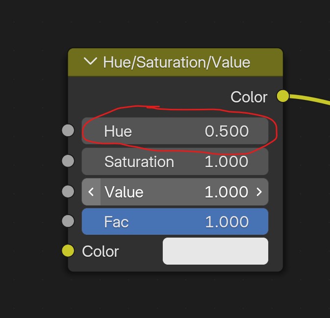This screenshot has height=318, width=330.
Task: Click the Saturation input socket
Action: click(68, 161)
